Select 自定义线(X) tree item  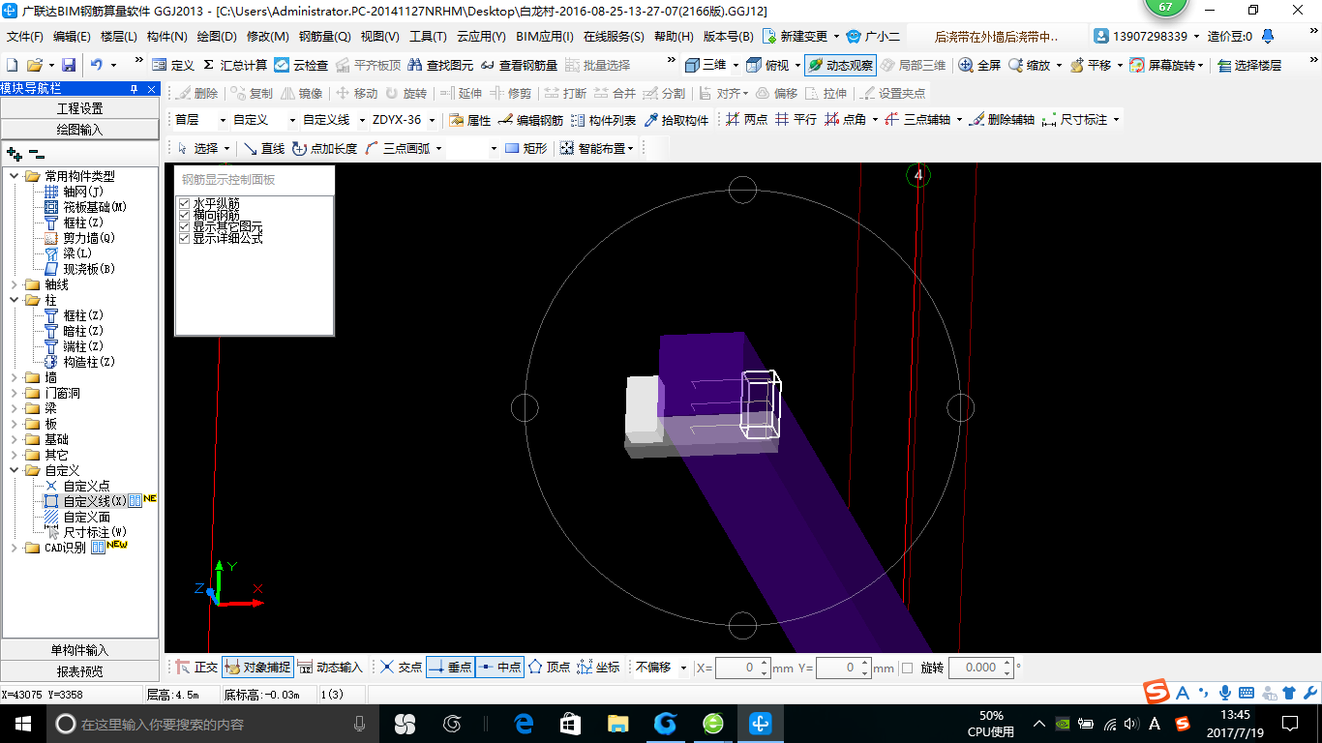click(94, 501)
